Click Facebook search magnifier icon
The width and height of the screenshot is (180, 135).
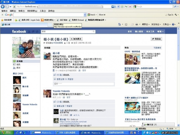tap(94, 31)
